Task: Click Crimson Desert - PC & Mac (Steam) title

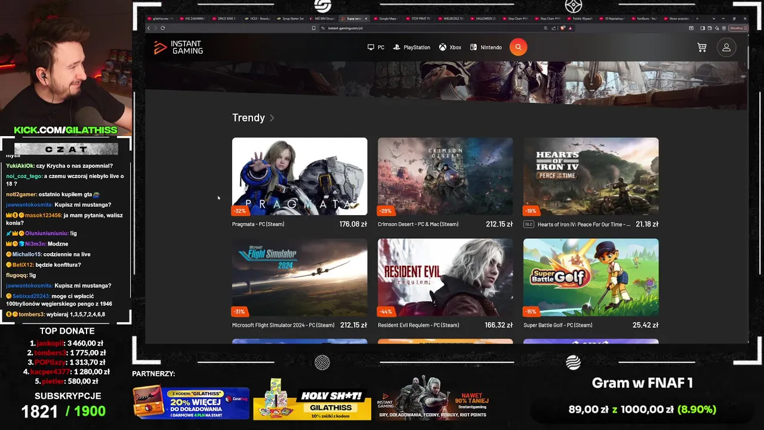Action: click(x=418, y=225)
